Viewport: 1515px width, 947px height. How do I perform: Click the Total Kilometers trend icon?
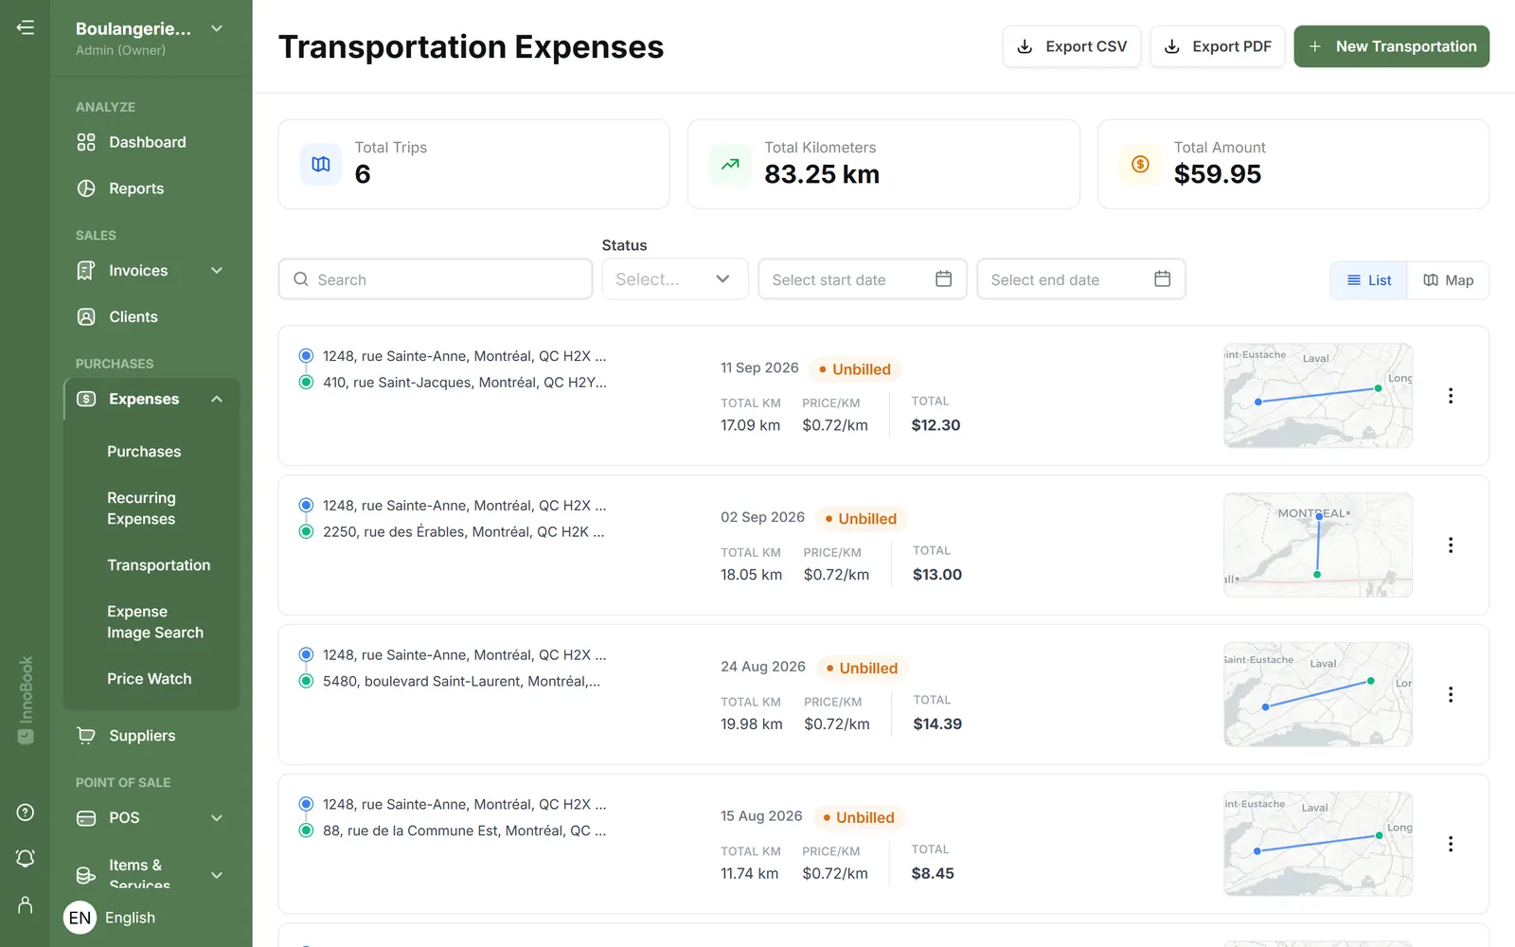click(x=730, y=164)
